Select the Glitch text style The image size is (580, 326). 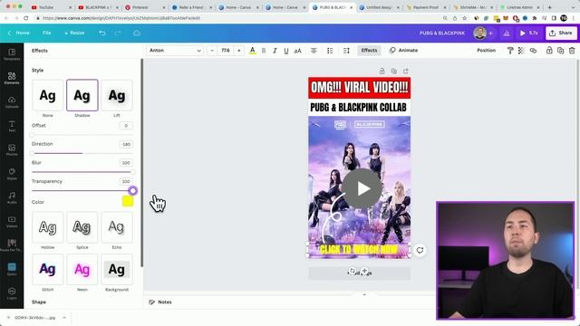47,270
